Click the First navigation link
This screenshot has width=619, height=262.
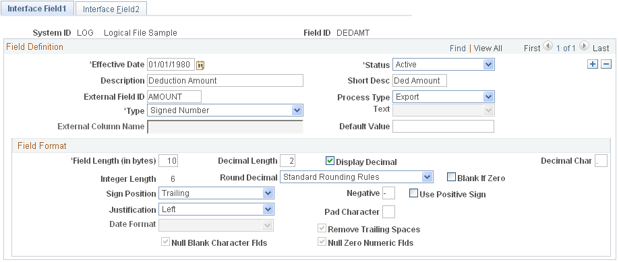[x=532, y=48]
